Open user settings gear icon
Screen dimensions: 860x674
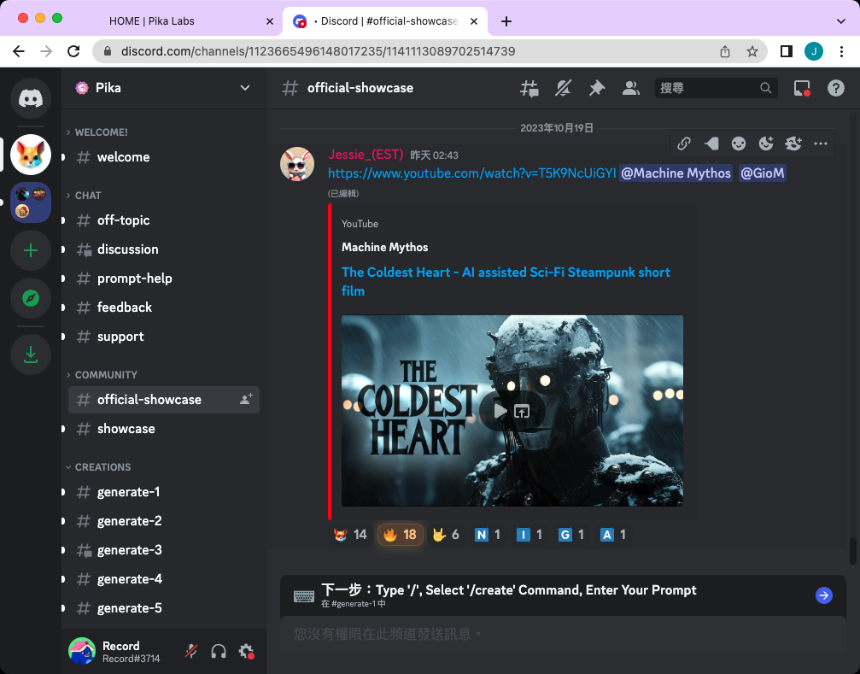pos(246,652)
